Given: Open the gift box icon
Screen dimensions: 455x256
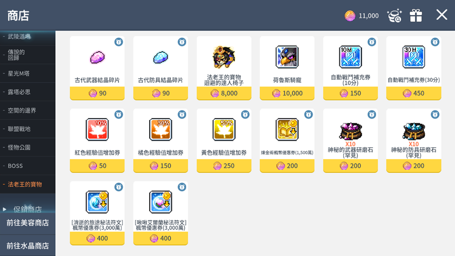Looking at the screenshot, I should (416, 15).
